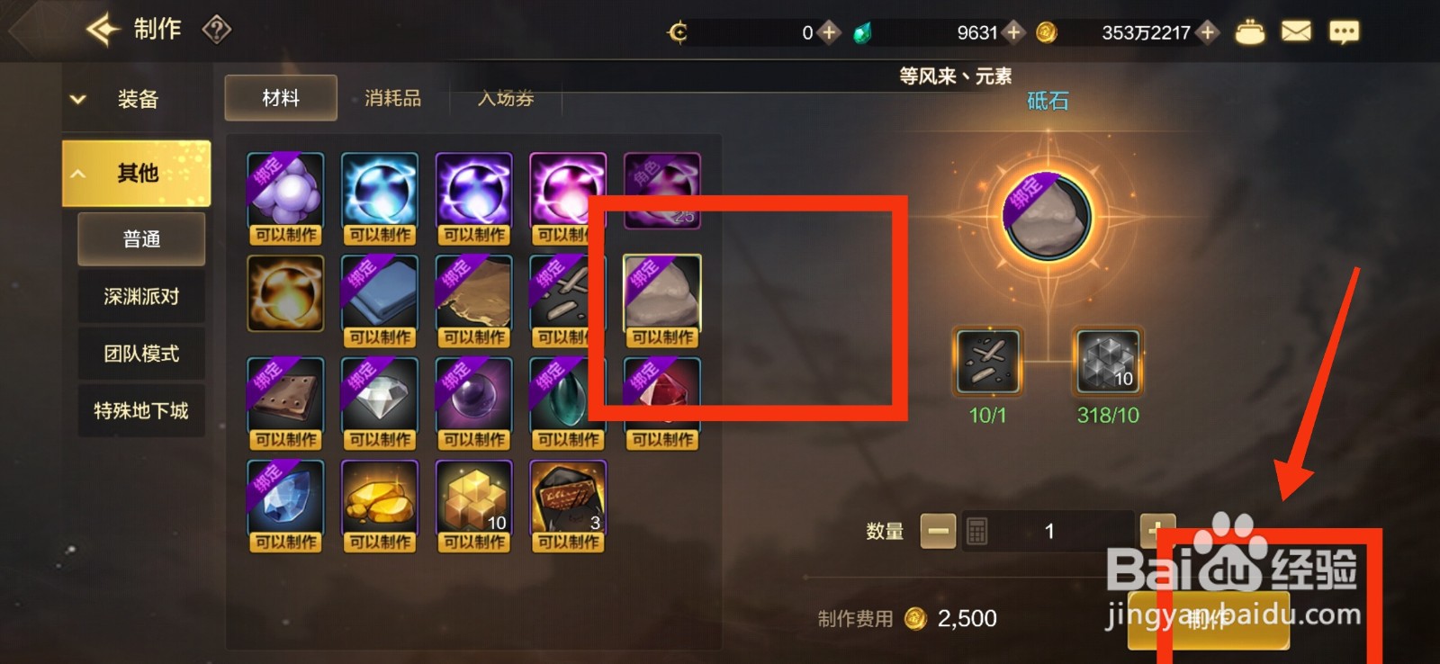Open the pouch bag icon in top bar
The height and width of the screenshot is (664, 1440).
pos(1249,32)
